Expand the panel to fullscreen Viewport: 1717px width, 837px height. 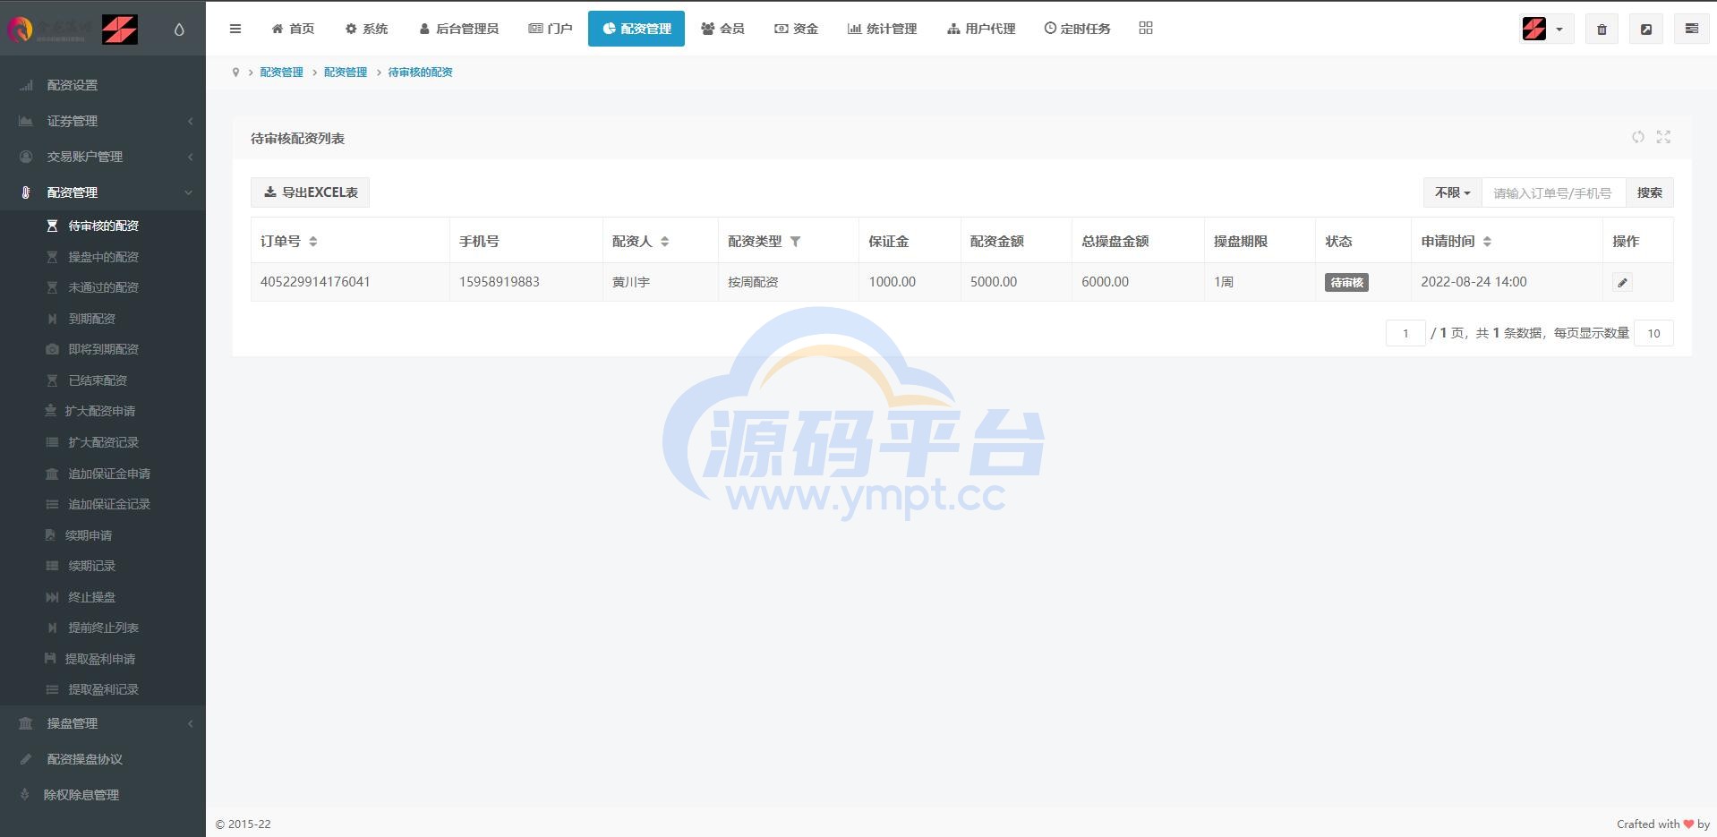point(1663,137)
